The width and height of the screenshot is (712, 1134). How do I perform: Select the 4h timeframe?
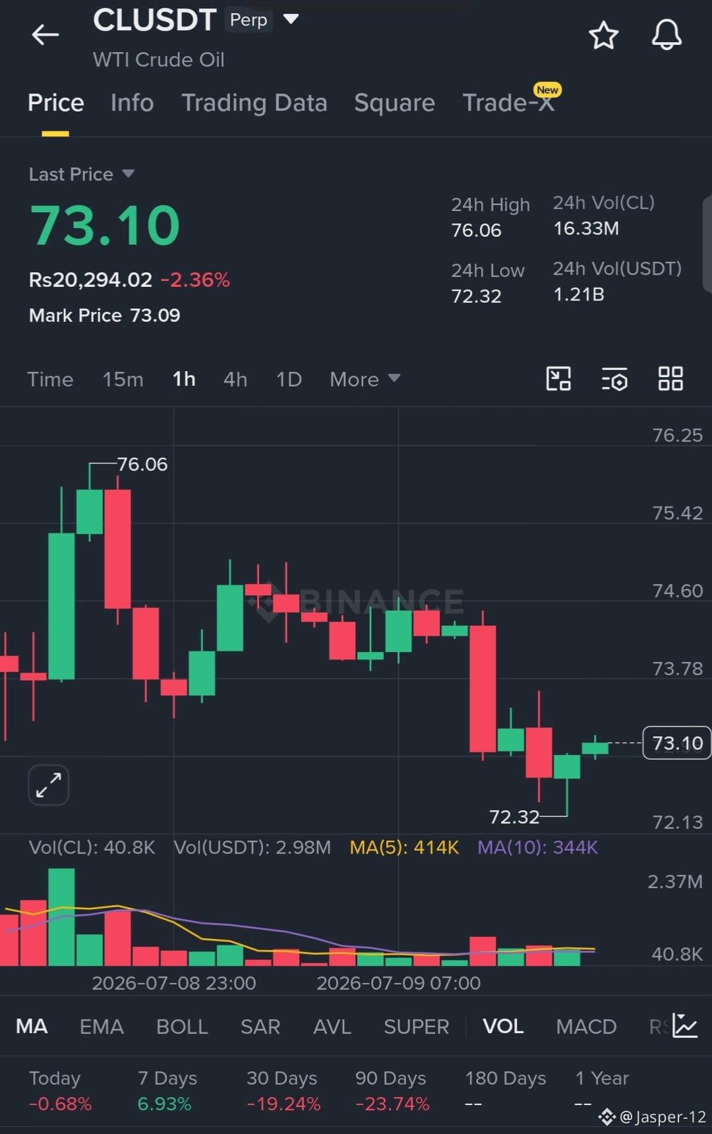pyautogui.click(x=235, y=379)
